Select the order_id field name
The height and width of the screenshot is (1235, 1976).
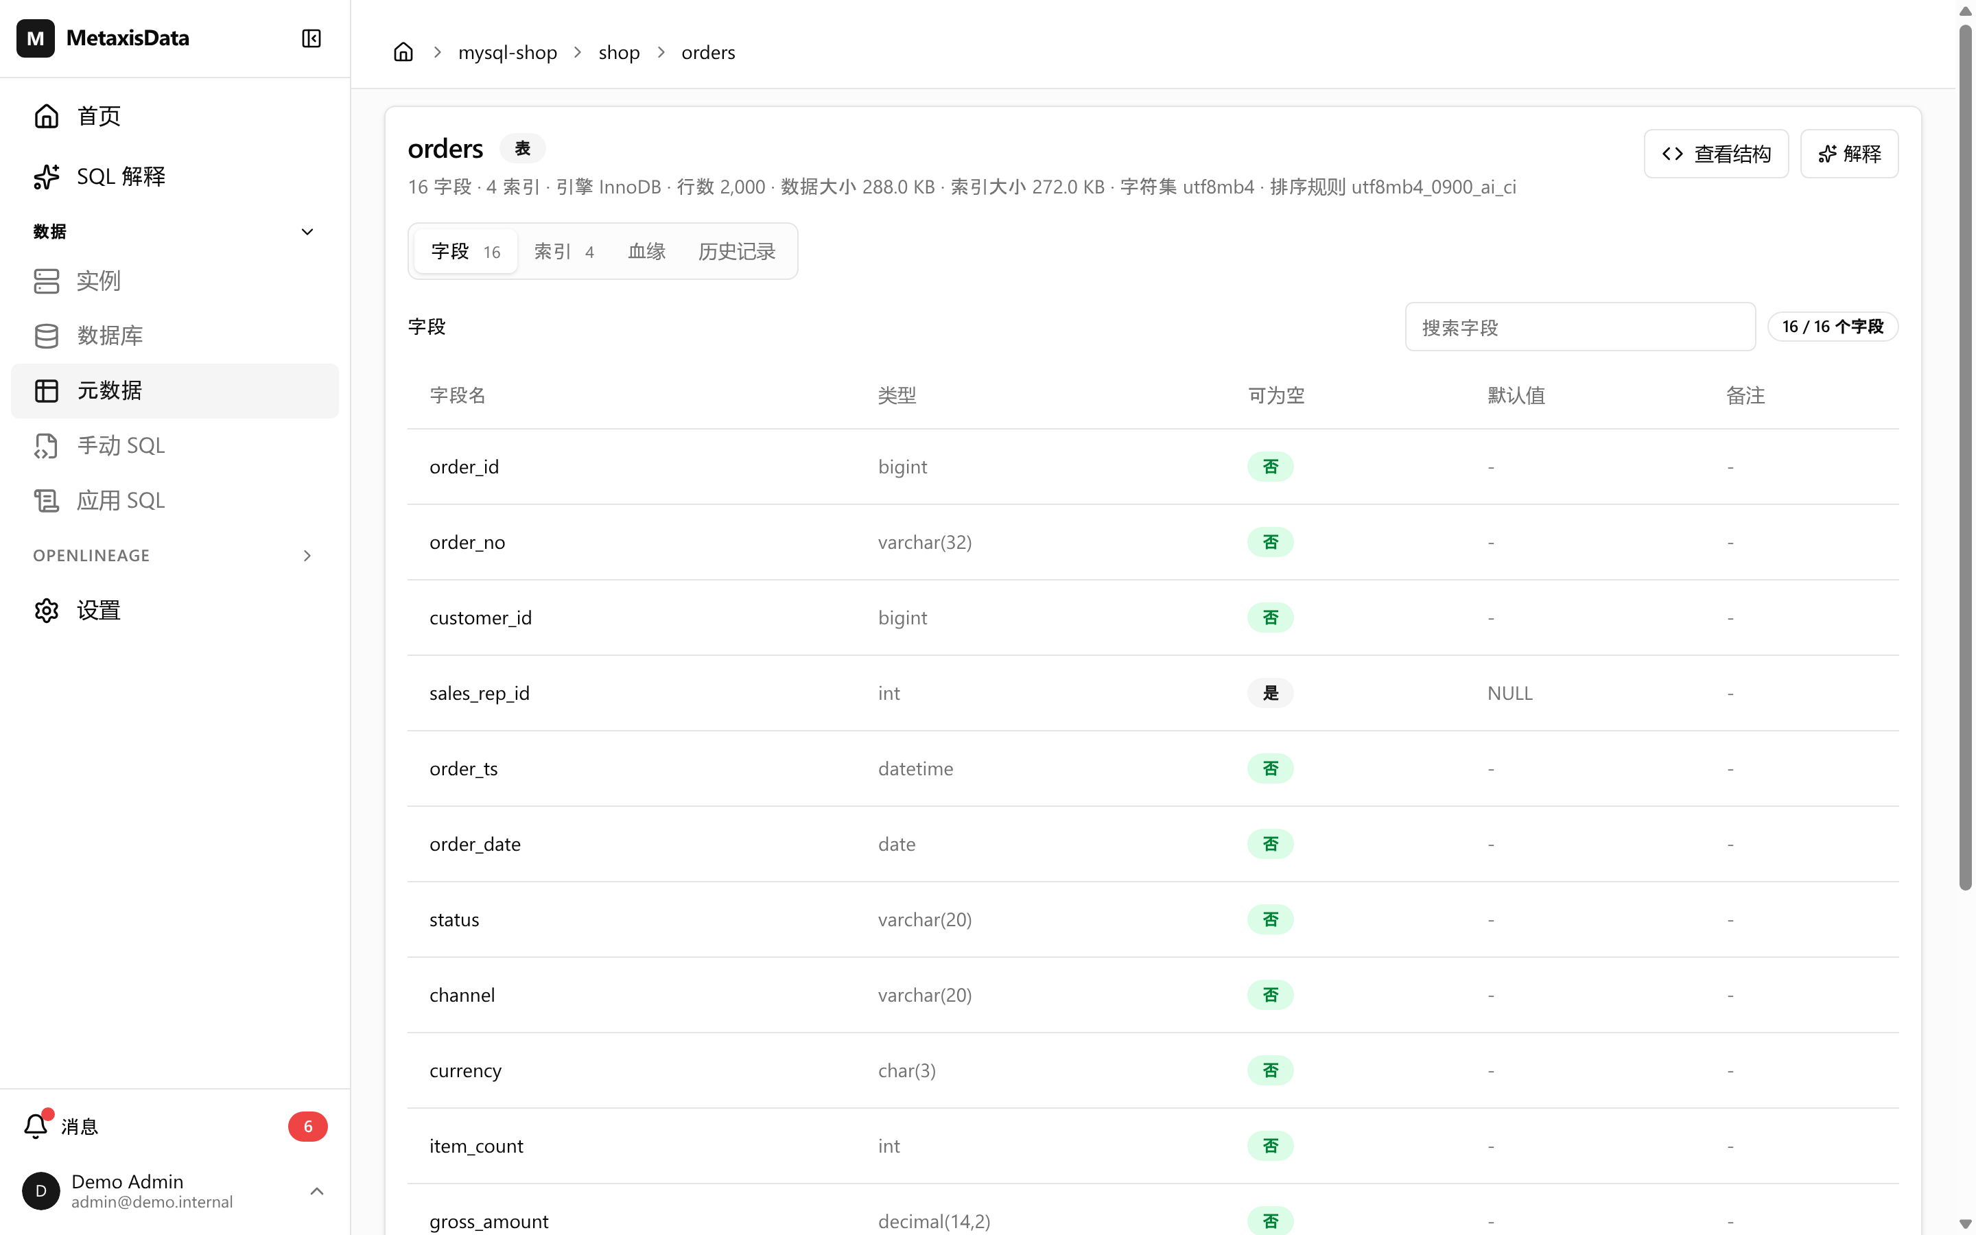(464, 467)
